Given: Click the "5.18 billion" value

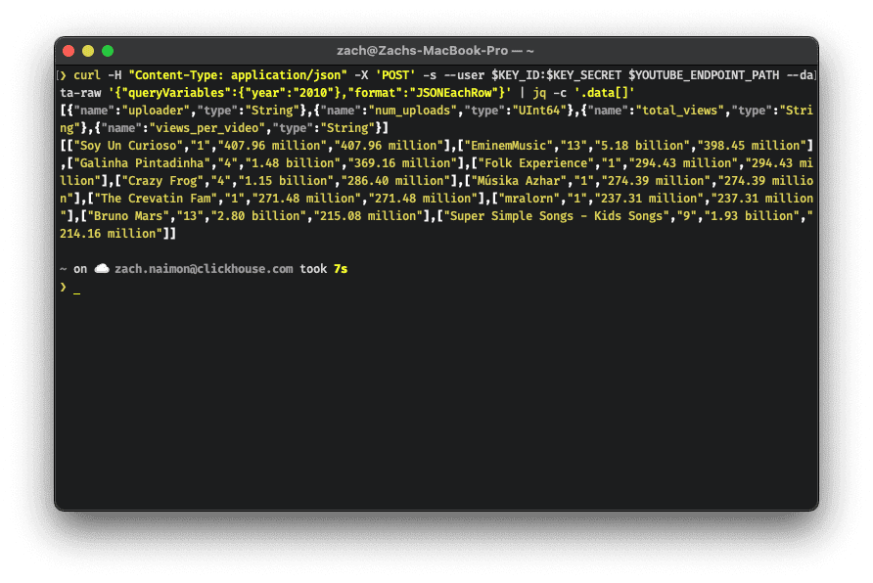Looking at the screenshot, I should (x=642, y=146).
